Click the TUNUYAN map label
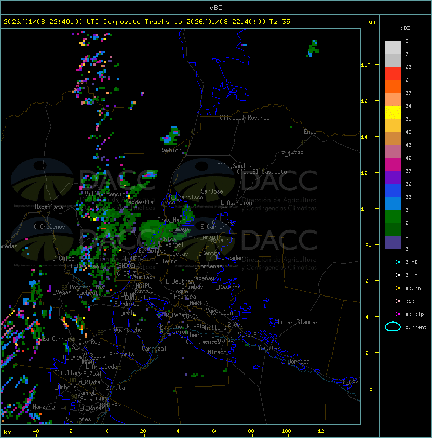Viewport: 432px width, 438px height. (x=110, y=405)
